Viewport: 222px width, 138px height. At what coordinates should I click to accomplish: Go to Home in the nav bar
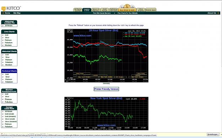(x=7, y=13)
